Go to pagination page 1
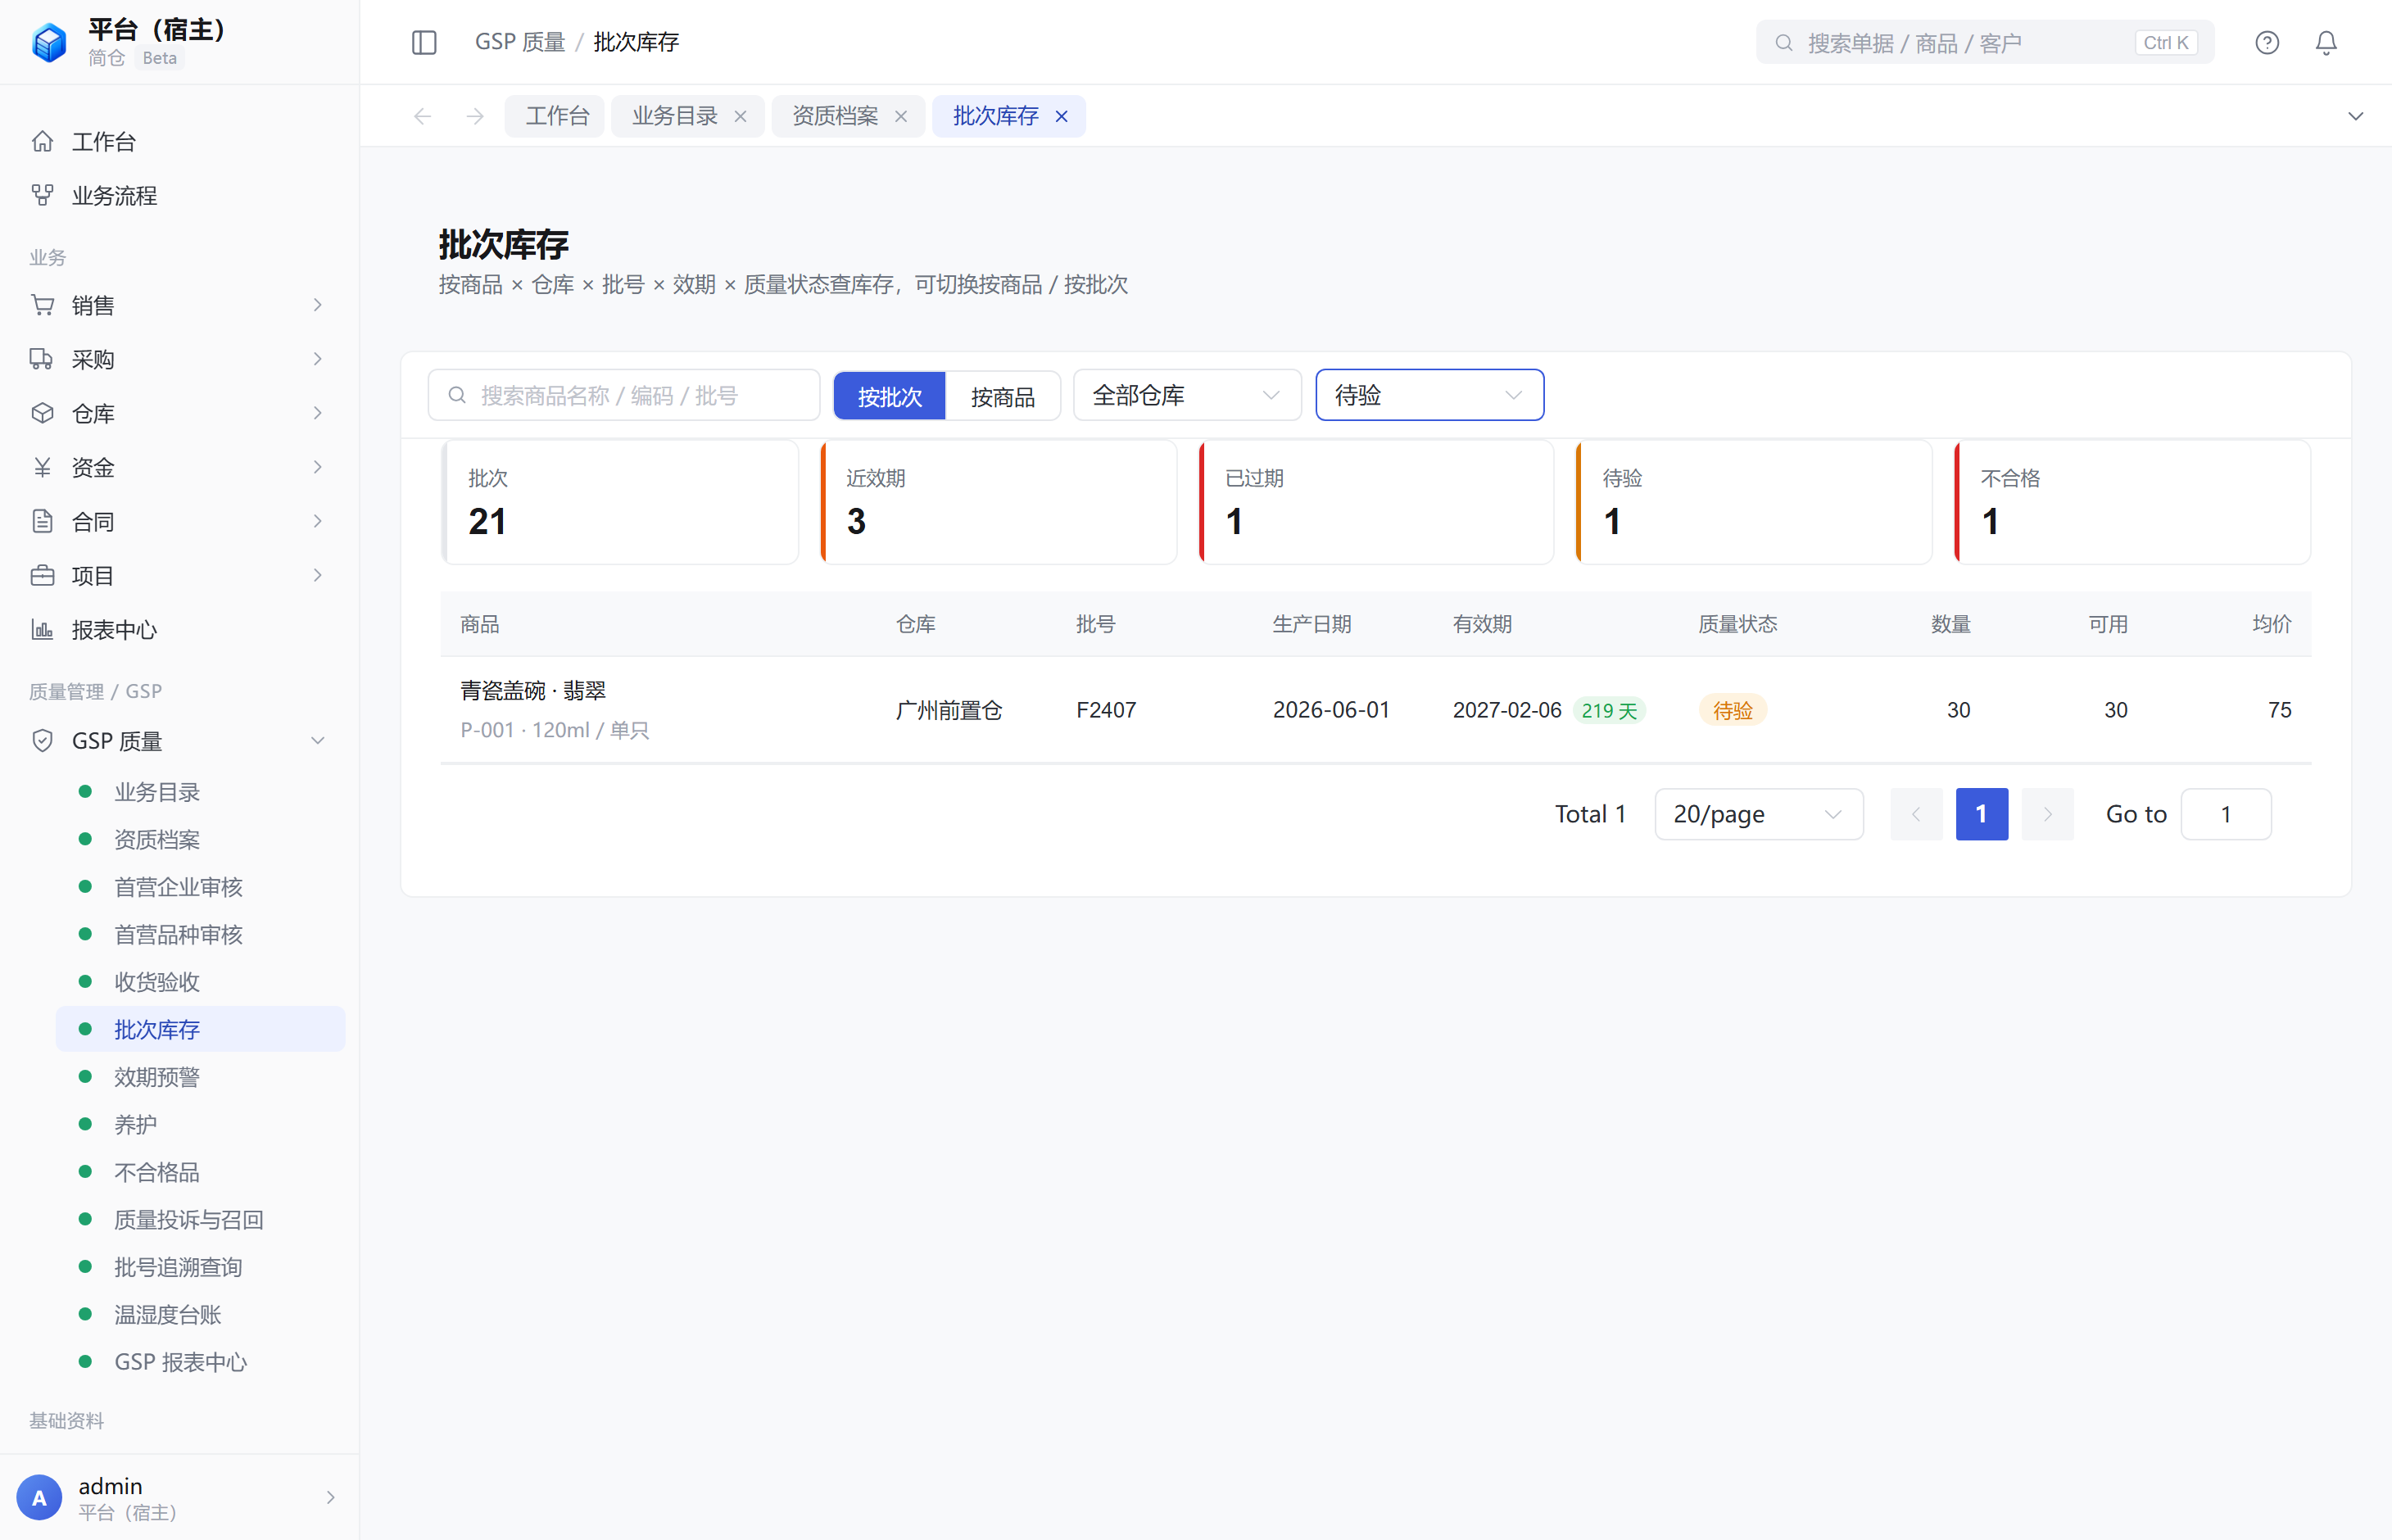 pos(1981,814)
